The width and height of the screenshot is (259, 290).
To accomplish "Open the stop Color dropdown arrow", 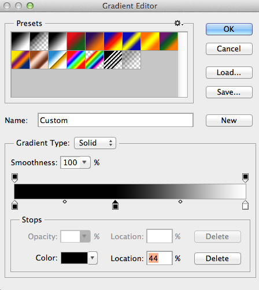I will point(92,258).
